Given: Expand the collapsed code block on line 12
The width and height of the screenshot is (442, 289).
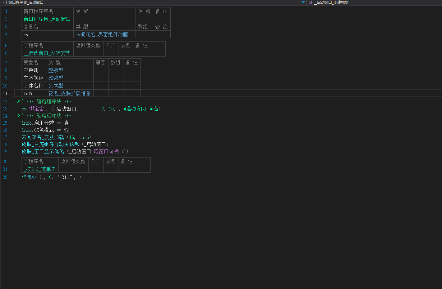Looking at the screenshot, I should 19,101.
